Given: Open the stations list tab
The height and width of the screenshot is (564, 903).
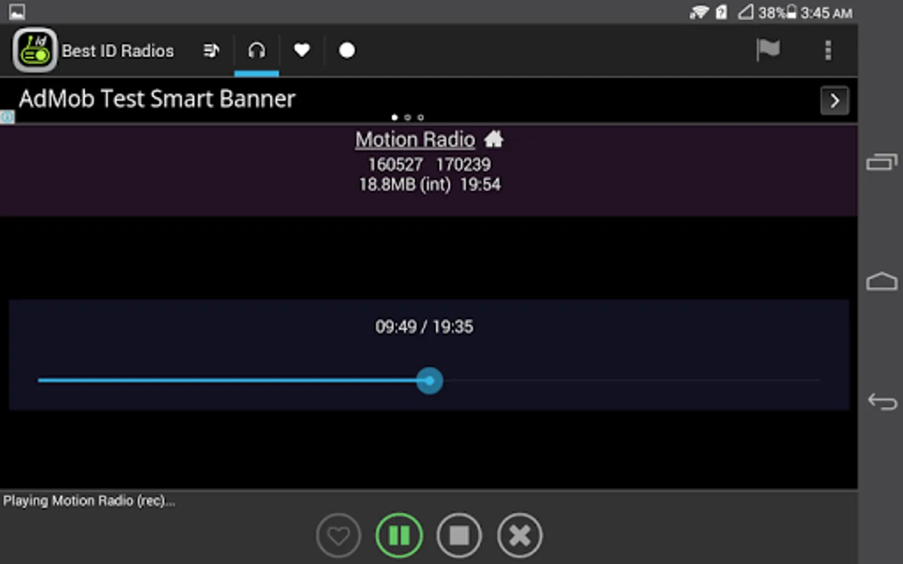Looking at the screenshot, I should pos(211,51).
